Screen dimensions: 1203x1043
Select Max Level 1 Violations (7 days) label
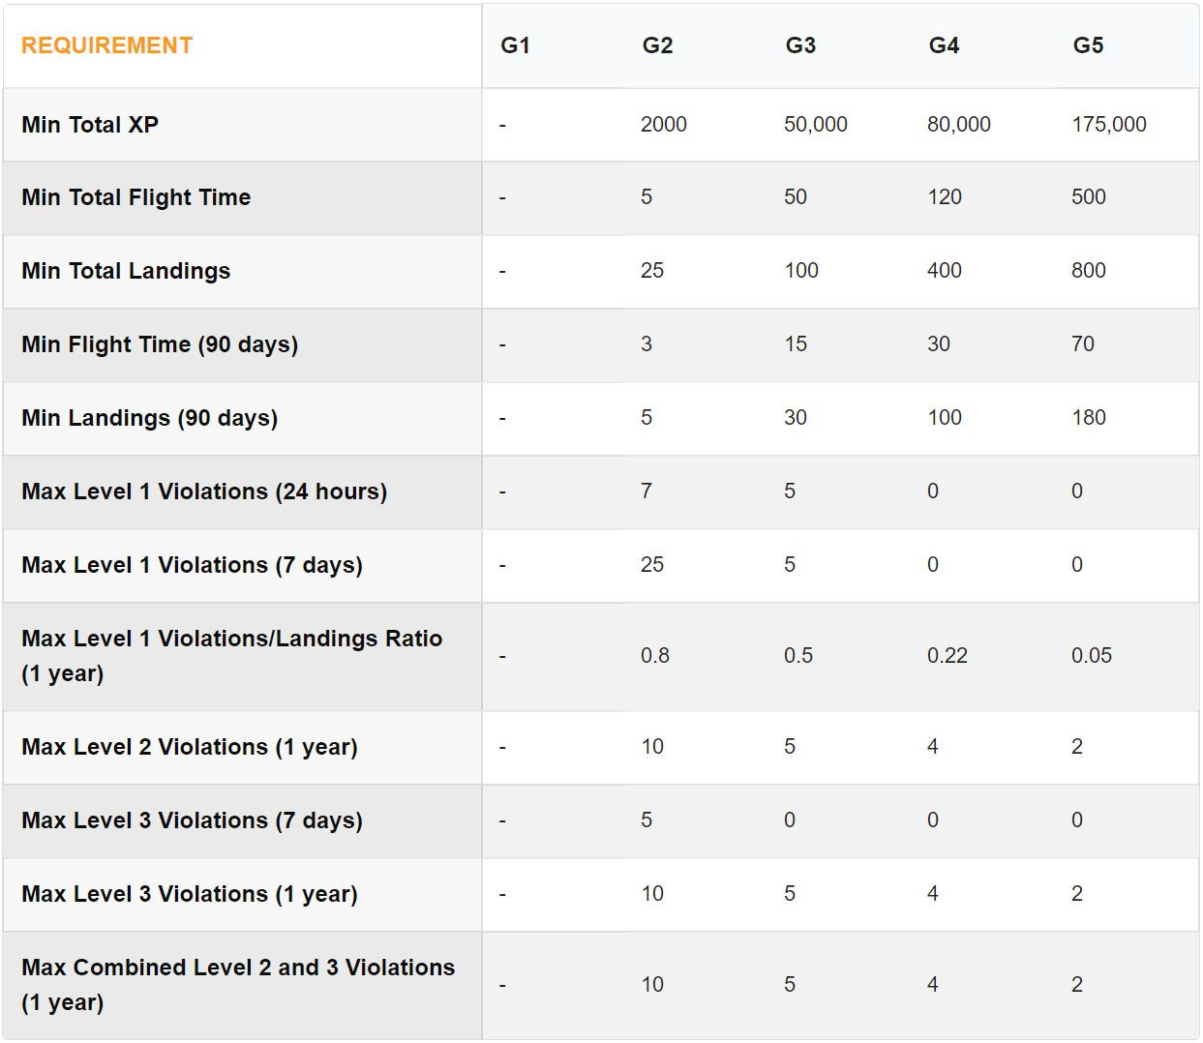pos(192,565)
